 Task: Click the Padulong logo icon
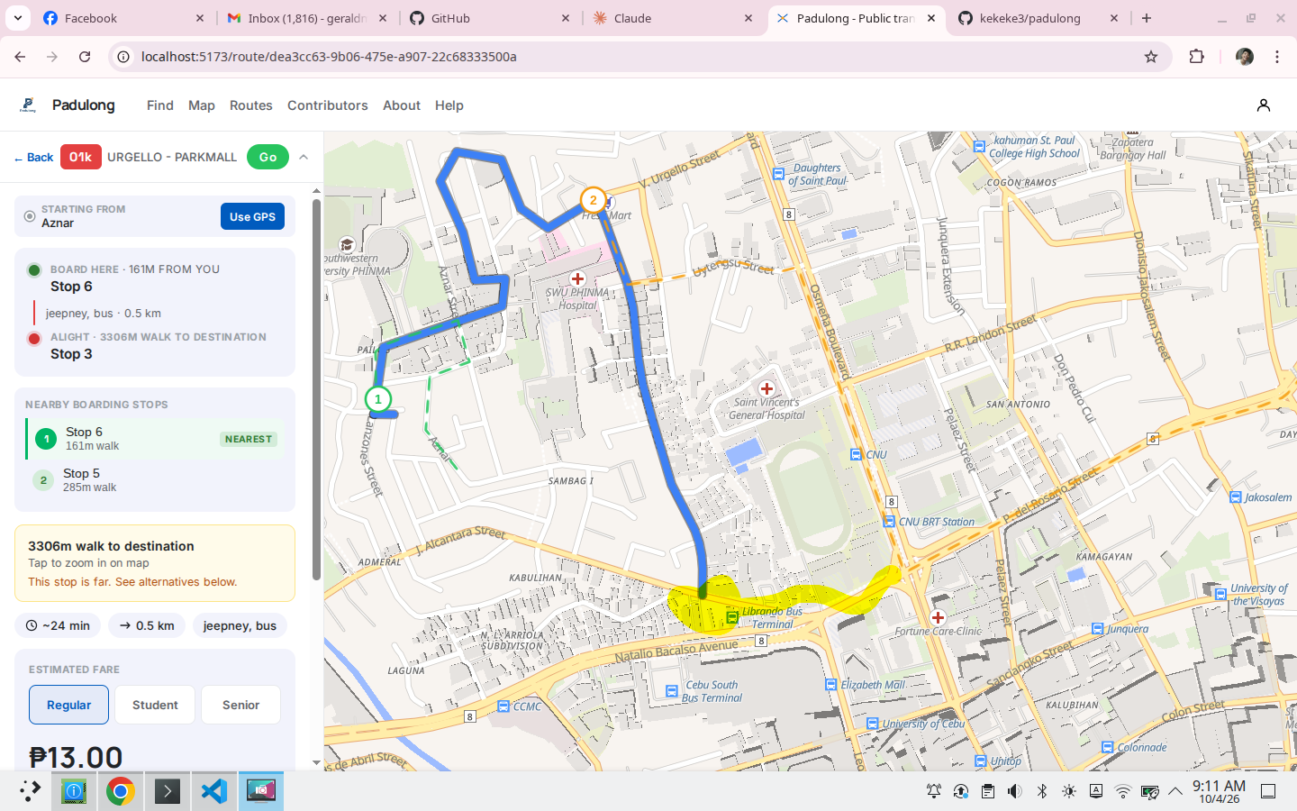click(28, 105)
